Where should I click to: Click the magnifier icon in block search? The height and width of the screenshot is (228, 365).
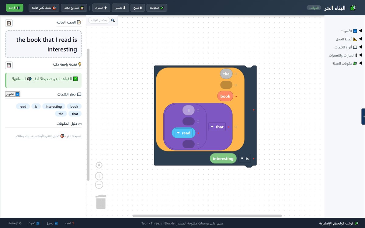(113, 20)
